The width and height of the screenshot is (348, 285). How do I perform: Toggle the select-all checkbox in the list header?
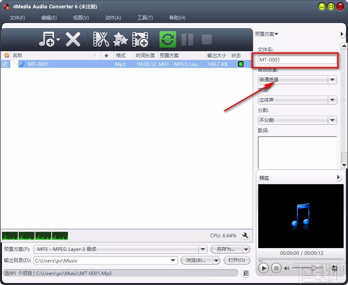click(7, 55)
